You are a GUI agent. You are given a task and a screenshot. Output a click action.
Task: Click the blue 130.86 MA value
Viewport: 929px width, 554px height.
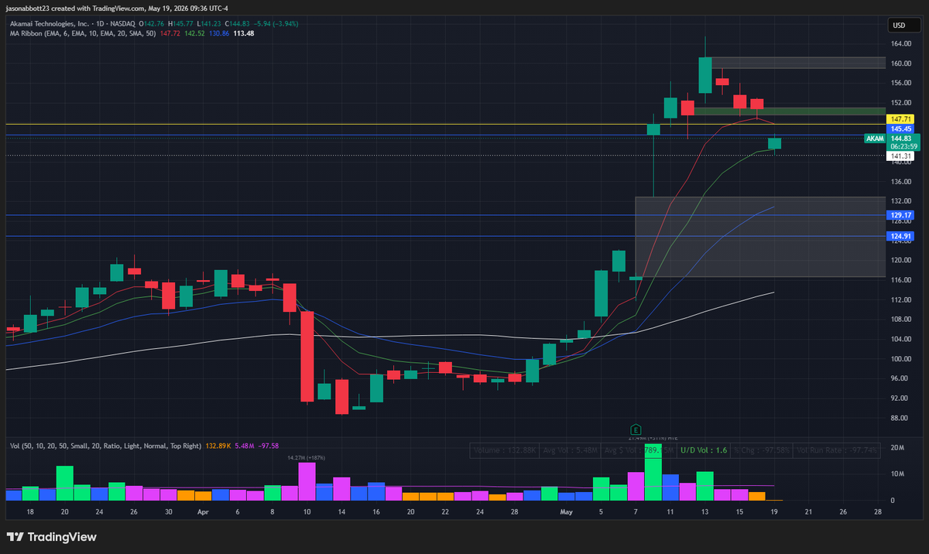pyautogui.click(x=219, y=33)
